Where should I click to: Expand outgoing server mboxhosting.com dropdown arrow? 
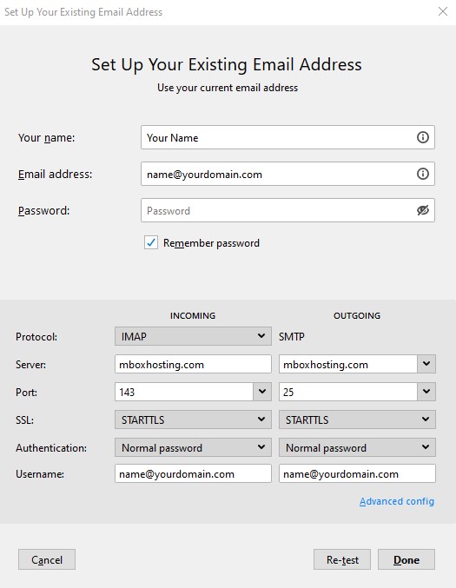click(x=426, y=364)
